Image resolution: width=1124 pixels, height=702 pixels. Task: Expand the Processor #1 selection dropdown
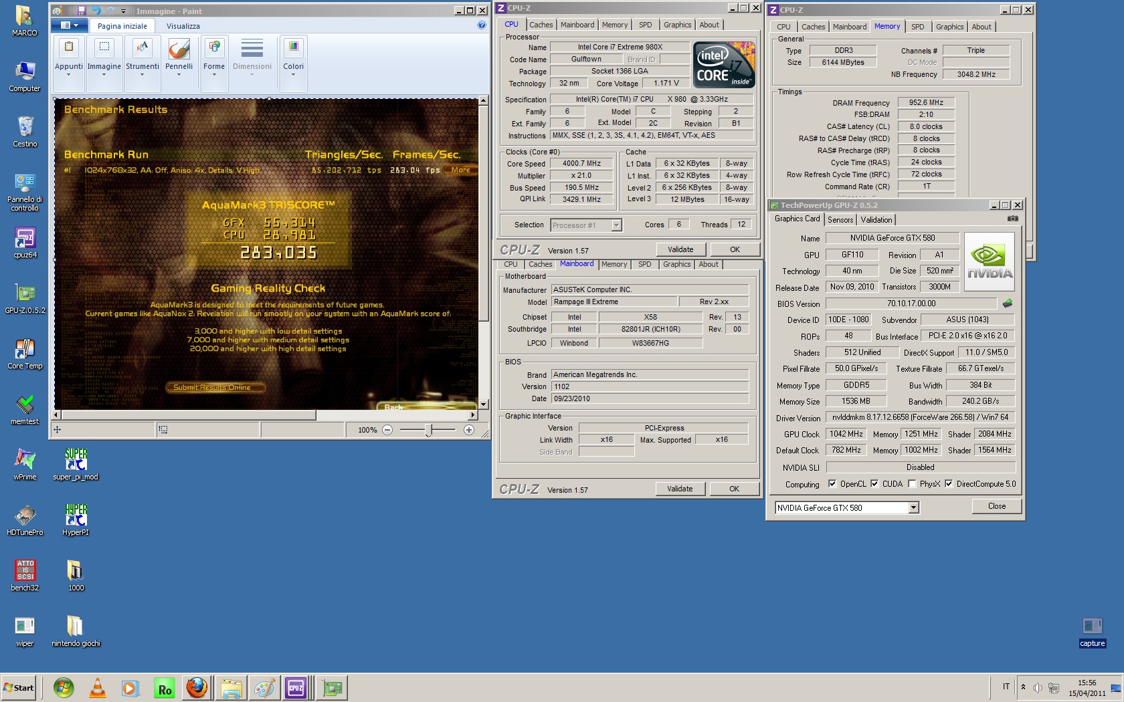click(x=616, y=225)
